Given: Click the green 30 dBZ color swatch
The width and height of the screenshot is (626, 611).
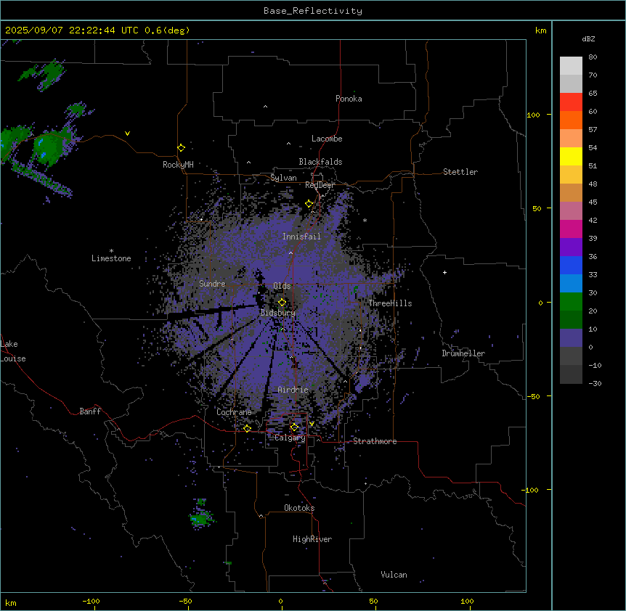Looking at the screenshot, I should (x=571, y=302).
